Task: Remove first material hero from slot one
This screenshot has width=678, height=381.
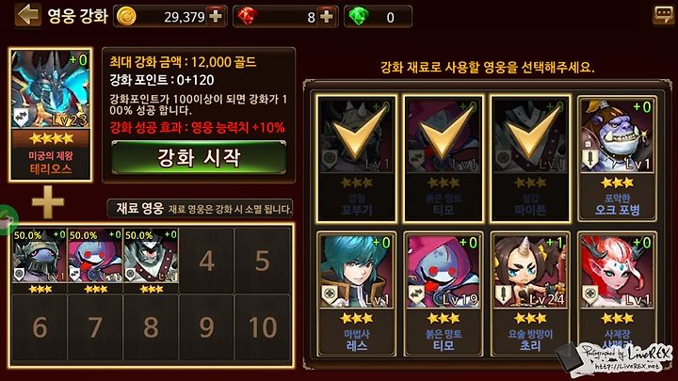Action: pos(40,261)
